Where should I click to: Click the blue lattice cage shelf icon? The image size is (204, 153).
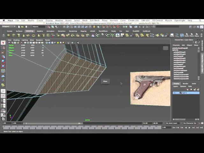tap(182, 35)
